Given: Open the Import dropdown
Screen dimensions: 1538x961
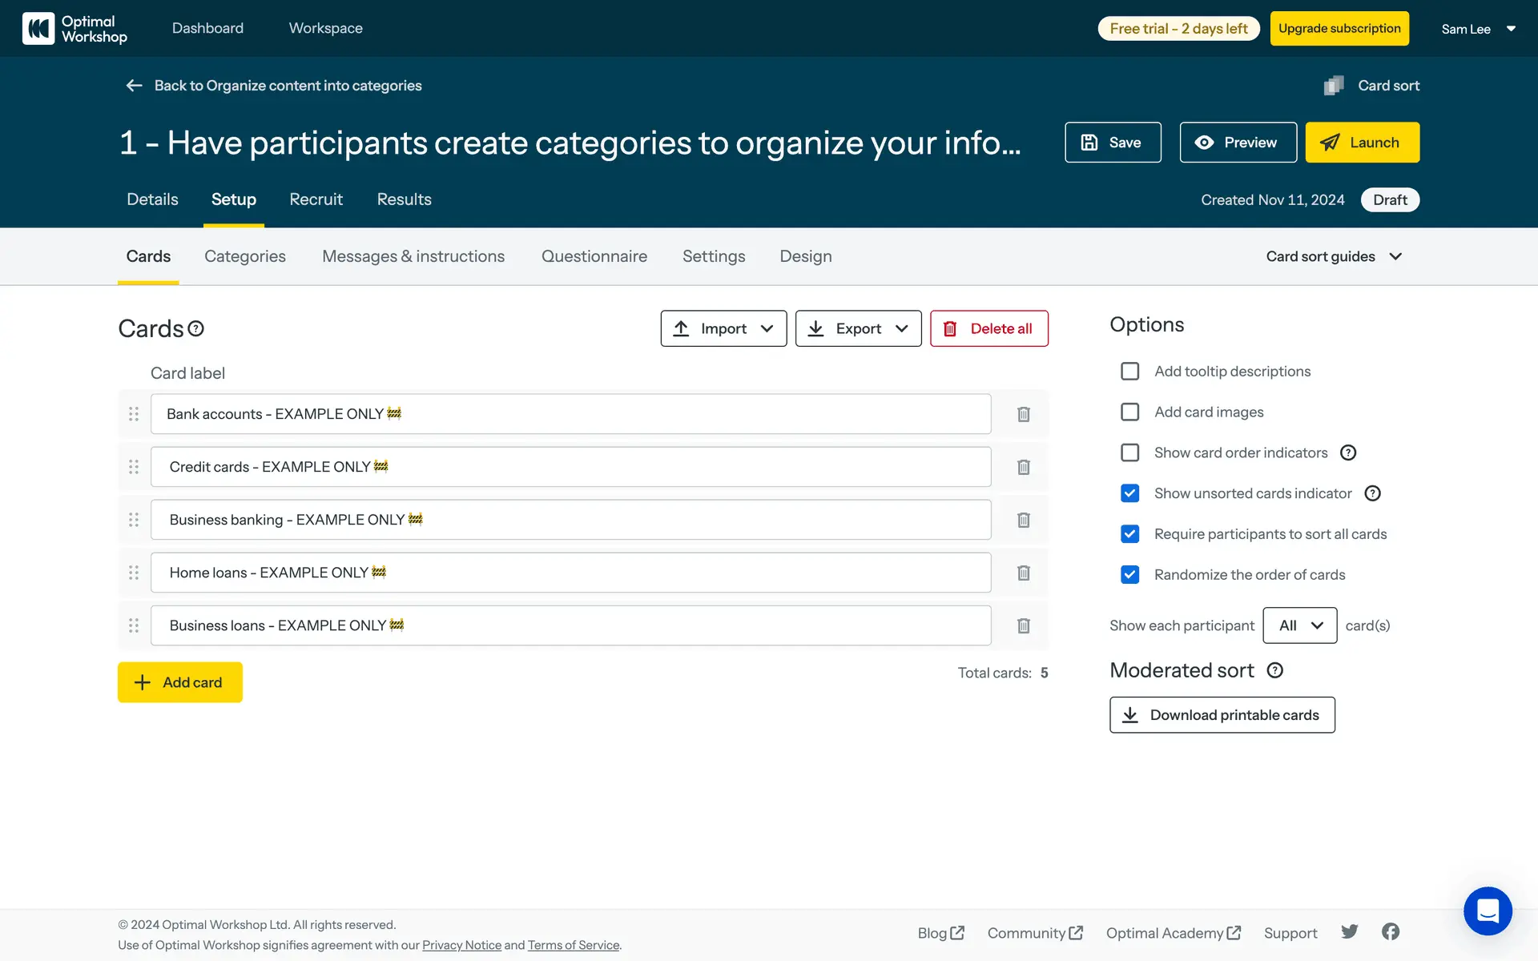Looking at the screenshot, I should (723, 328).
